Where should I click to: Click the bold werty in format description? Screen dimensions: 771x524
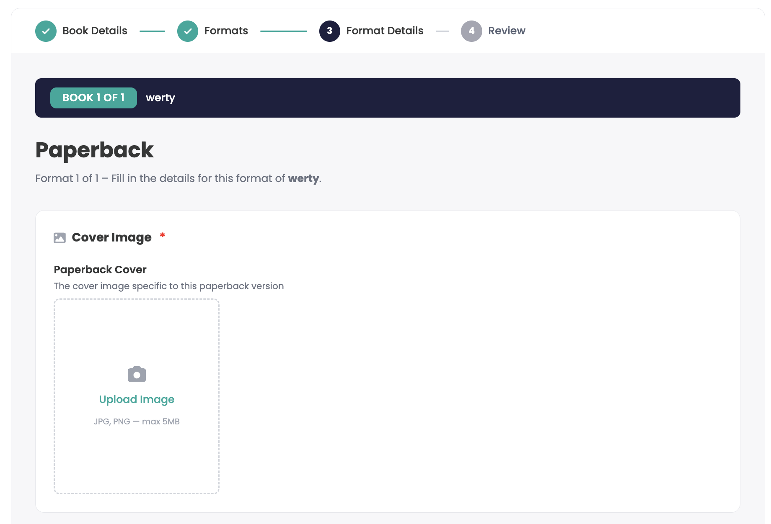303,179
